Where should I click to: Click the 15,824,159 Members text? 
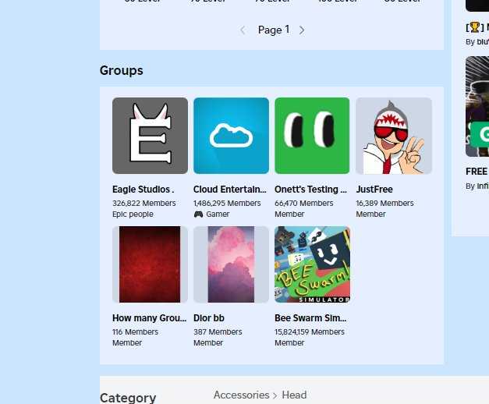pyautogui.click(x=310, y=332)
